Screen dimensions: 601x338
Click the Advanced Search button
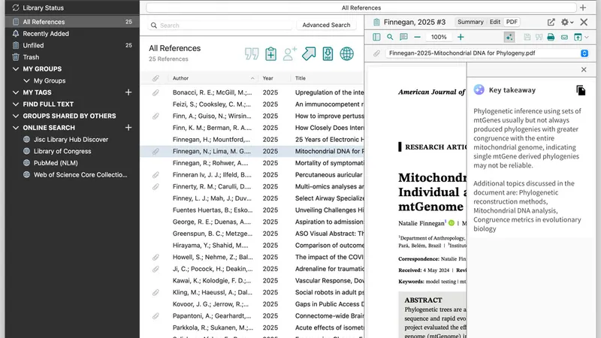click(326, 25)
